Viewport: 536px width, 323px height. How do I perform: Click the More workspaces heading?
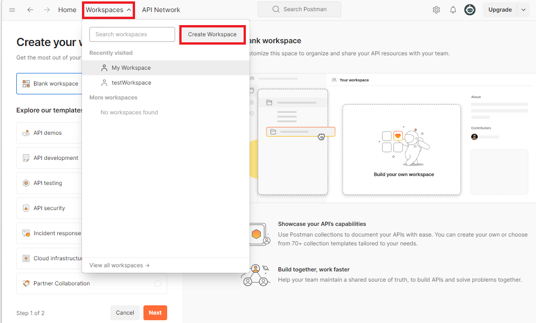click(113, 98)
